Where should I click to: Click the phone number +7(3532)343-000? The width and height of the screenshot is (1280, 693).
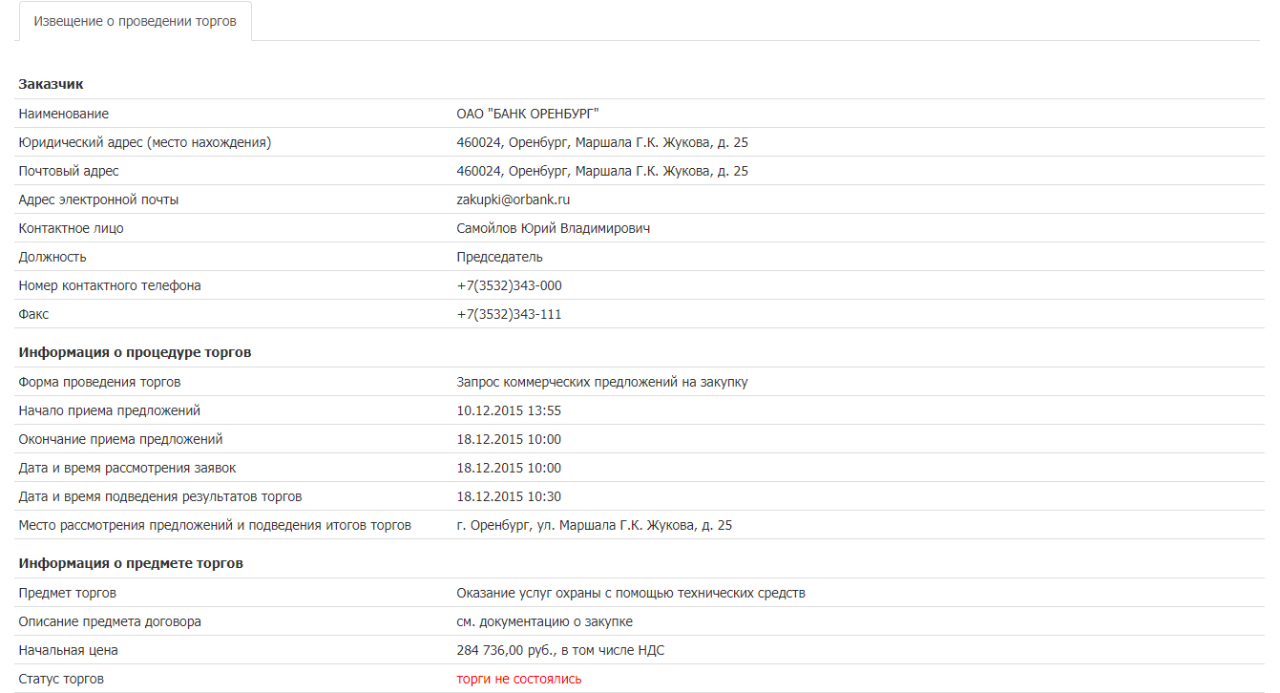pyautogui.click(x=509, y=285)
